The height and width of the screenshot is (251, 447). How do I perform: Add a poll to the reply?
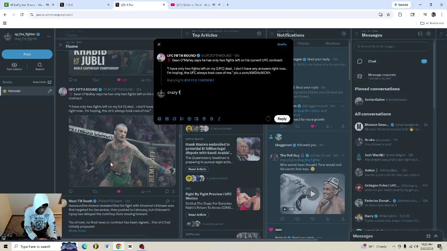tap(182, 119)
